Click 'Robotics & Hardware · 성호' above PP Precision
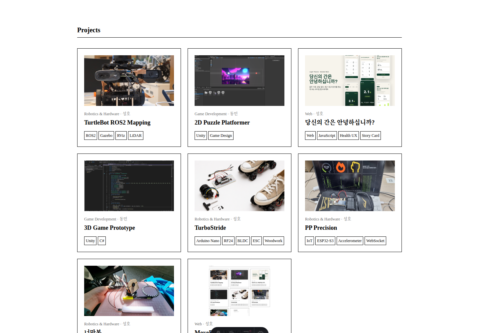Viewport: 479px width, 333px height. coord(328,219)
